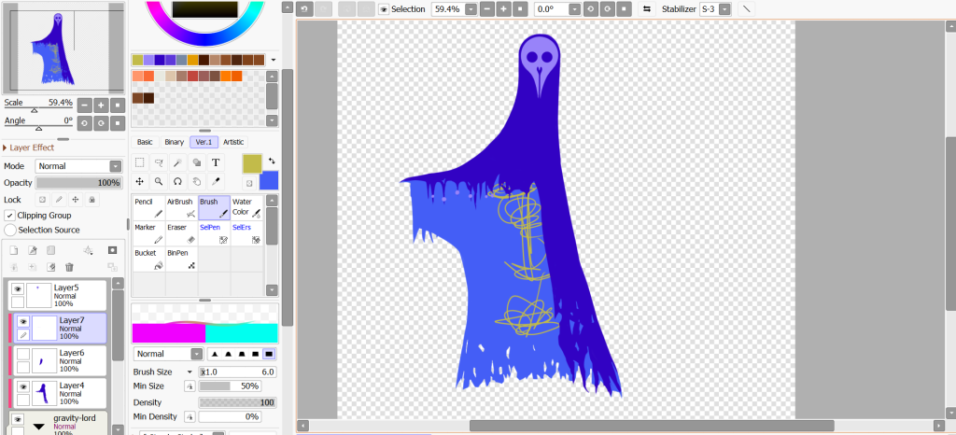Select the Move tool
This screenshot has width=956, height=435.
140,181
